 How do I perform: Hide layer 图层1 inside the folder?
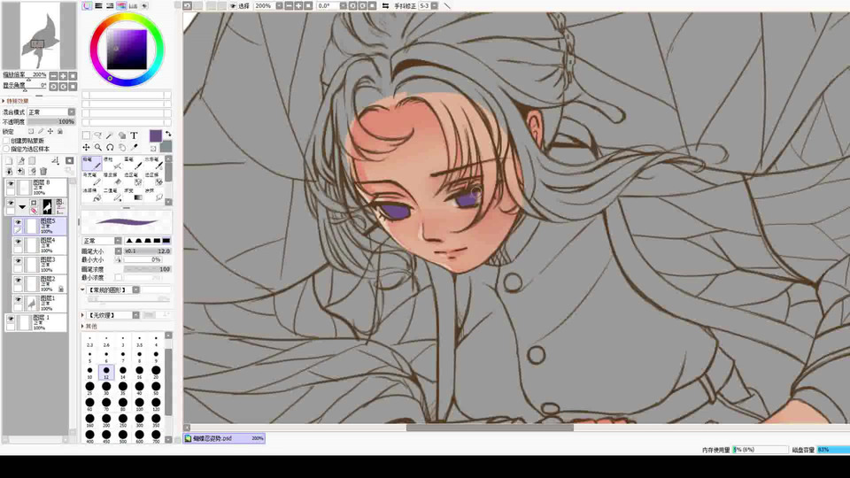pos(18,300)
